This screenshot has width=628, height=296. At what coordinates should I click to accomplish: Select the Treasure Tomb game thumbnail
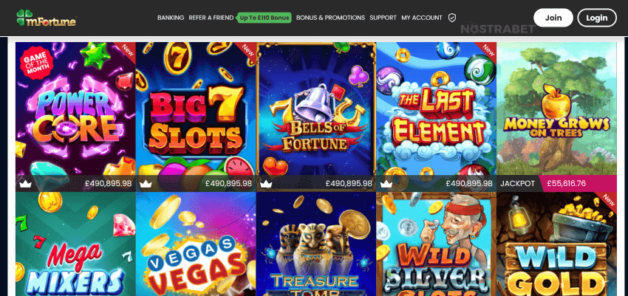(316, 244)
